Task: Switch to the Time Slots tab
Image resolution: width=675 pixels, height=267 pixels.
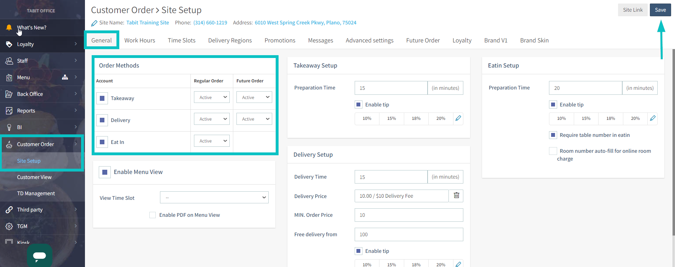Action: 182,40
